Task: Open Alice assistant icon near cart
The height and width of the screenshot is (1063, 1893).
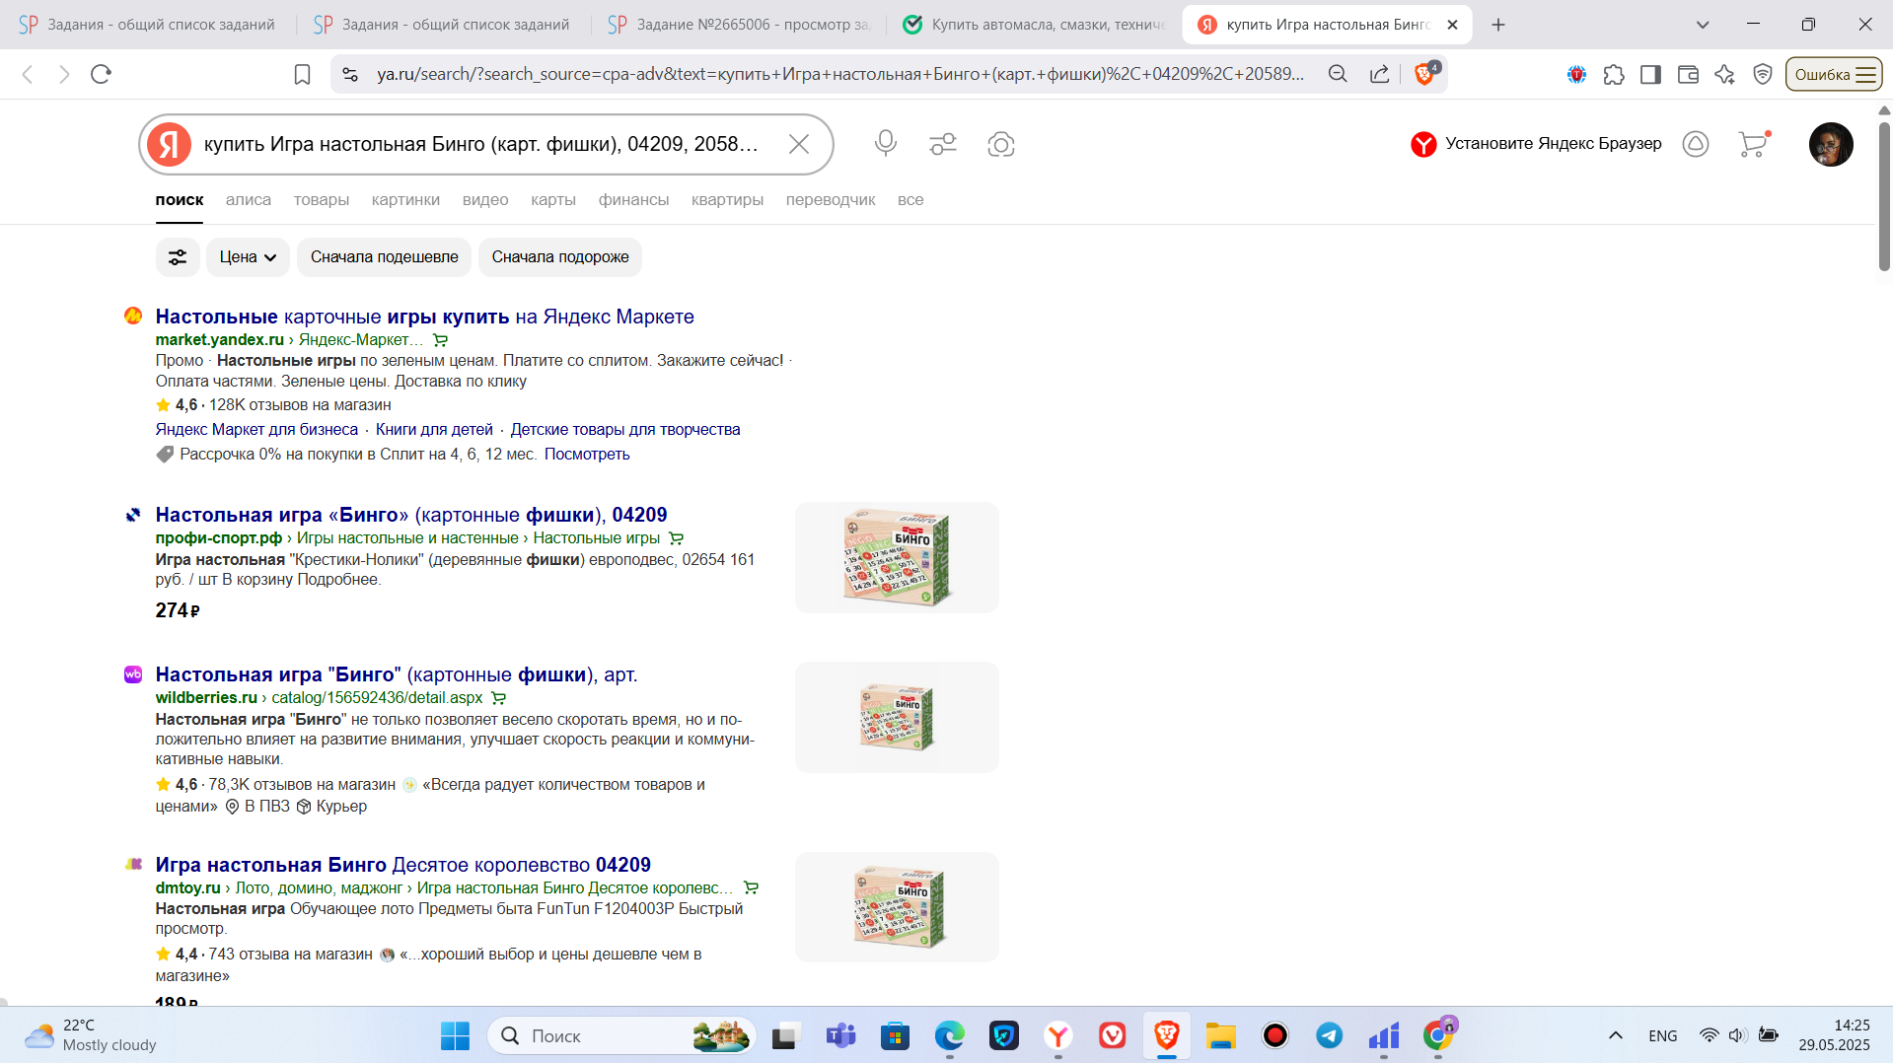Action: pos(1696,144)
